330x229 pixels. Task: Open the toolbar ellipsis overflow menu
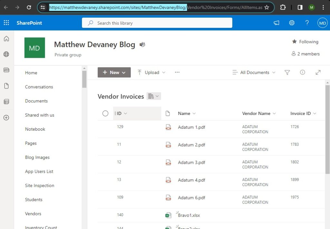tap(177, 72)
